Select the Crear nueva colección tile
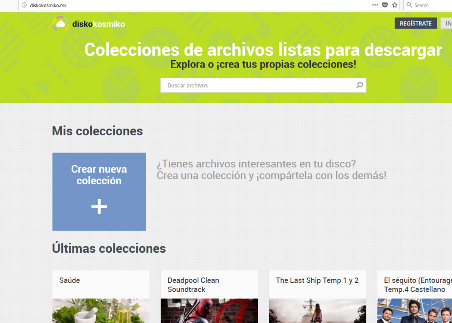This screenshot has height=323, width=452. [99, 191]
